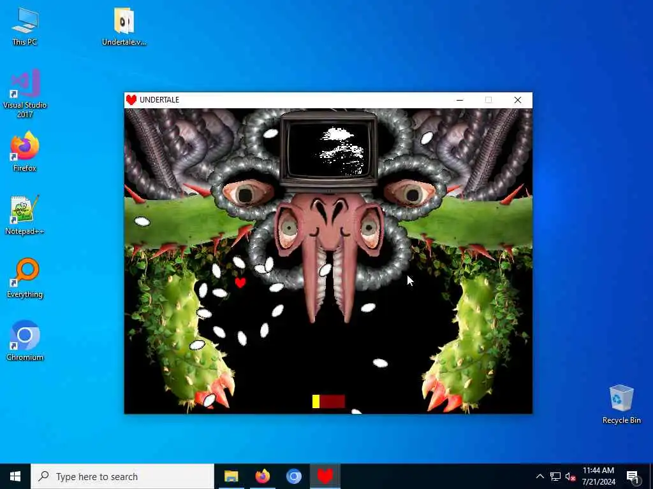
Task: Switch to Firefox on the taskbar
Action: coord(262,476)
